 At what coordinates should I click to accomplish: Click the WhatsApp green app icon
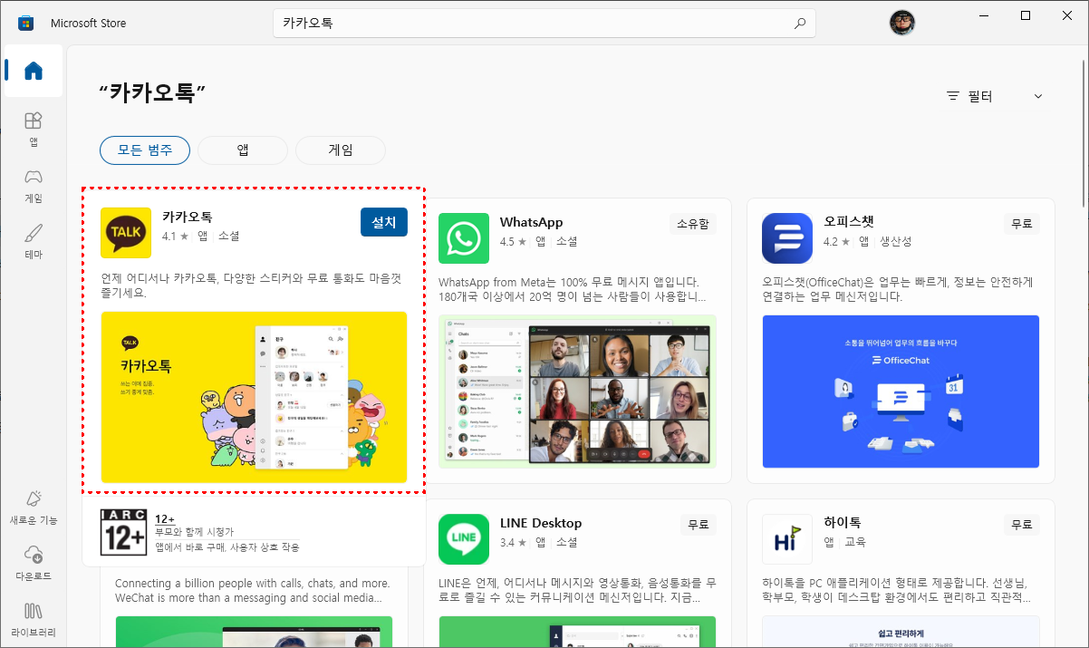tap(464, 238)
